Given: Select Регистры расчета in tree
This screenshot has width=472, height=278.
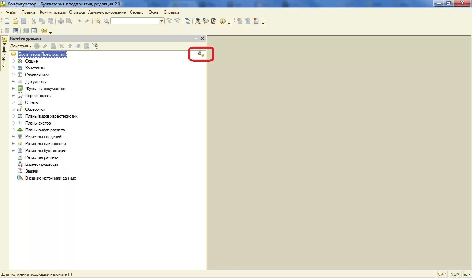Looking at the screenshot, I should (42, 157).
